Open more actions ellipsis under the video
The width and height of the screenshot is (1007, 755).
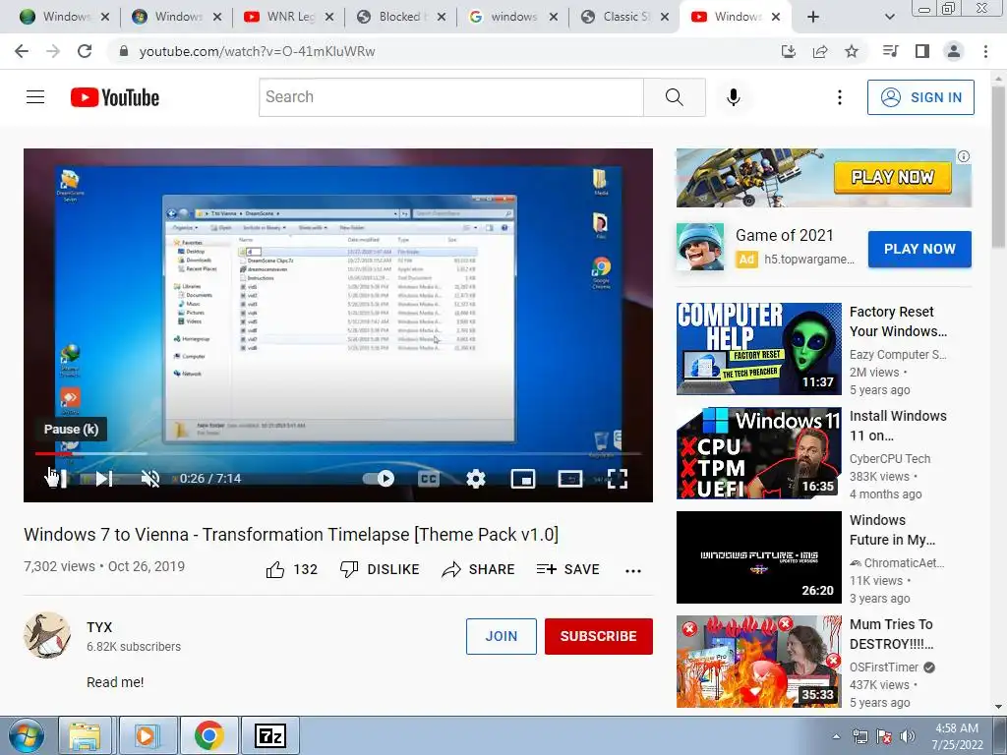[x=633, y=571]
